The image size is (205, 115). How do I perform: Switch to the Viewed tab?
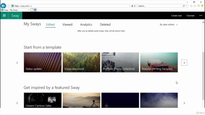[x=67, y=25]
